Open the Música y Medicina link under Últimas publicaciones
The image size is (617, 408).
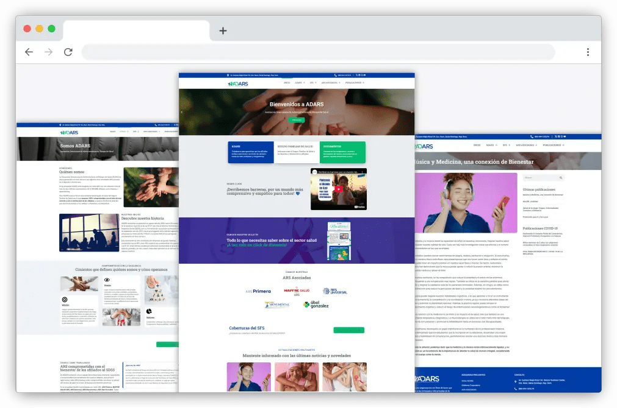point(543,194)
